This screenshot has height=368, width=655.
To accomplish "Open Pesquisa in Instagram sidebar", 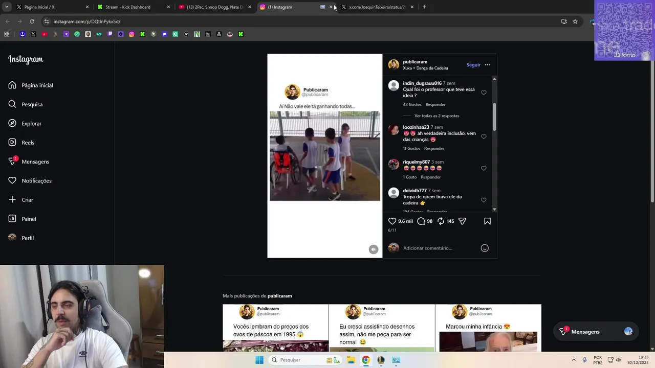I will (x=26, y=104).
